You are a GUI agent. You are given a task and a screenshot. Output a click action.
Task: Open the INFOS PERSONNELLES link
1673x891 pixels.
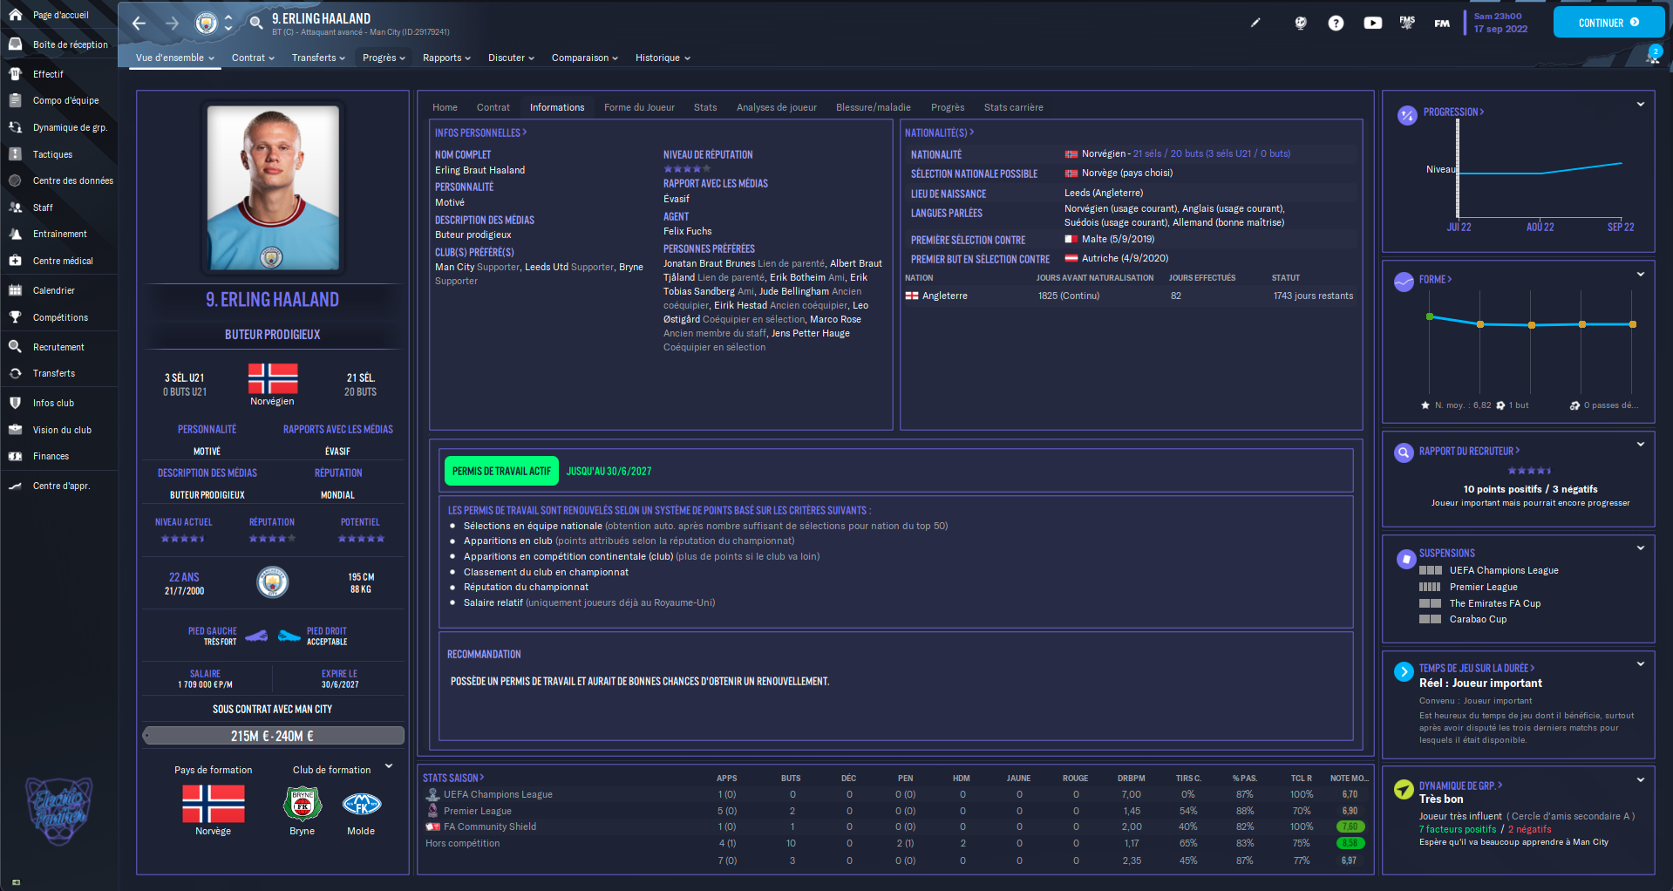tap(480, 133)
